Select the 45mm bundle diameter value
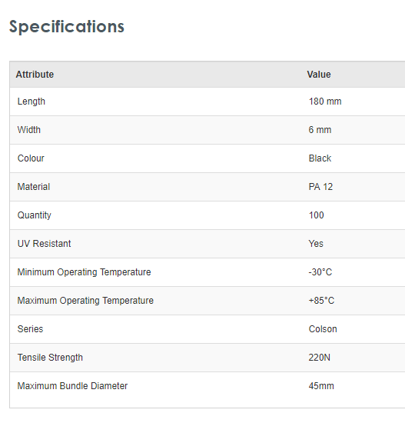 [321, 386]
